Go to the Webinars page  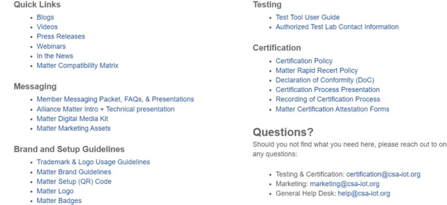[x=51, y=46]
